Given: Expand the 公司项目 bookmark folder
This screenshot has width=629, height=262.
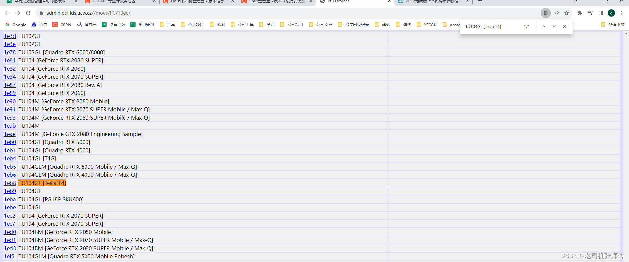Looking at the screenshot, I should click(292, 25).
